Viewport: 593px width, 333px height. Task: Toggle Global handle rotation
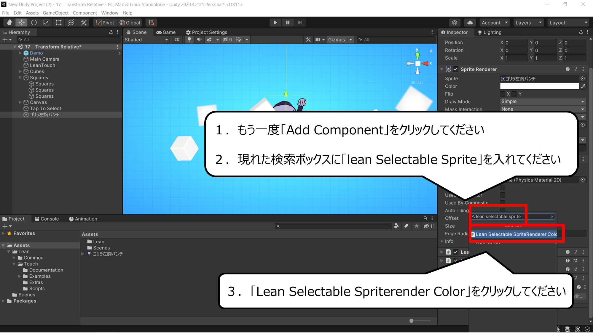[130, 22]
